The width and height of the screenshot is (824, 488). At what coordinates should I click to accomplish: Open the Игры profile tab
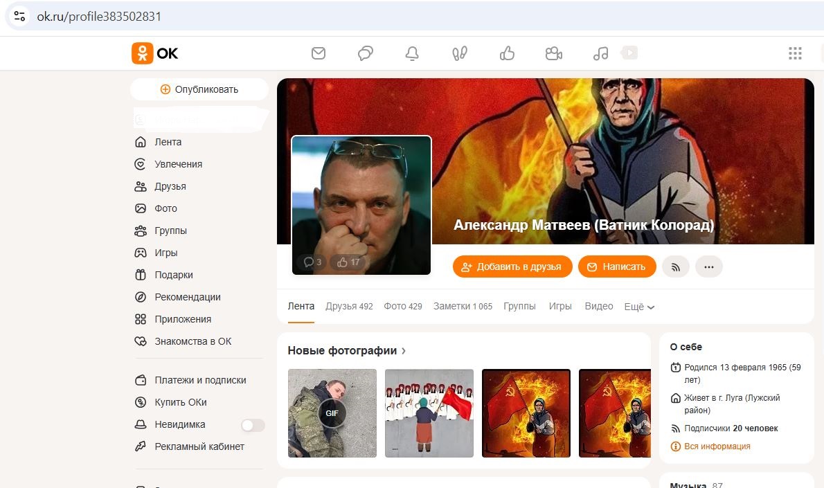click(x=560, y=306)
